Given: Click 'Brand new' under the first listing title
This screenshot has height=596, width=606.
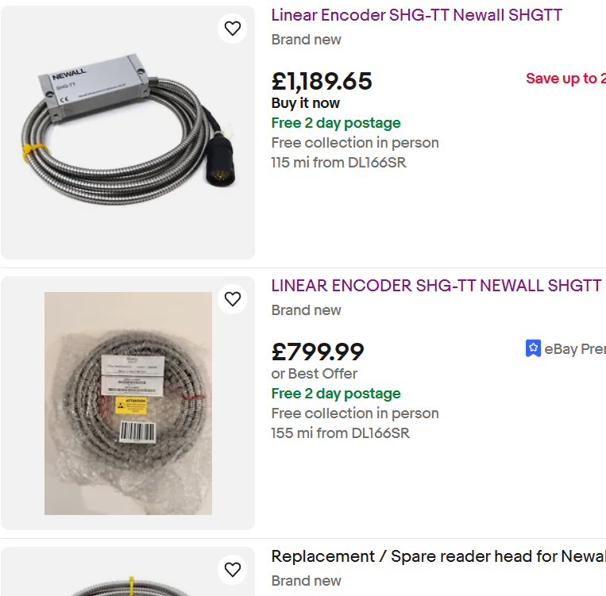Looking at the screenshot, I should click(x=307, y=40).
